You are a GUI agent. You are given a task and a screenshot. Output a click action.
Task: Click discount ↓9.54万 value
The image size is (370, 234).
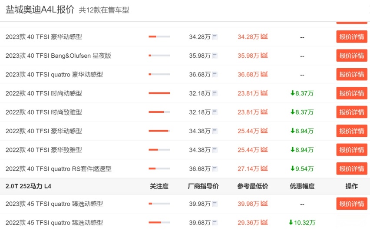click(x=302, y=168)
